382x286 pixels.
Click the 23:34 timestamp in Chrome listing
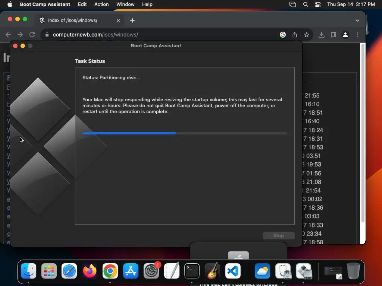(314, 233)
